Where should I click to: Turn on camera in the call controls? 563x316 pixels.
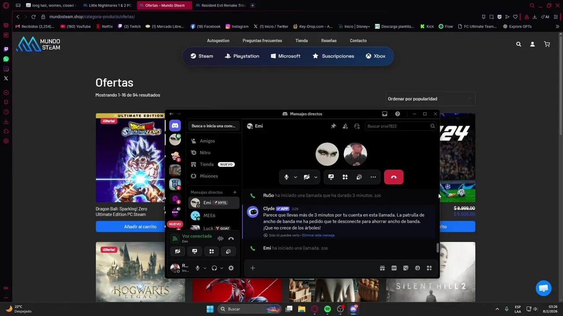point(307,177)
